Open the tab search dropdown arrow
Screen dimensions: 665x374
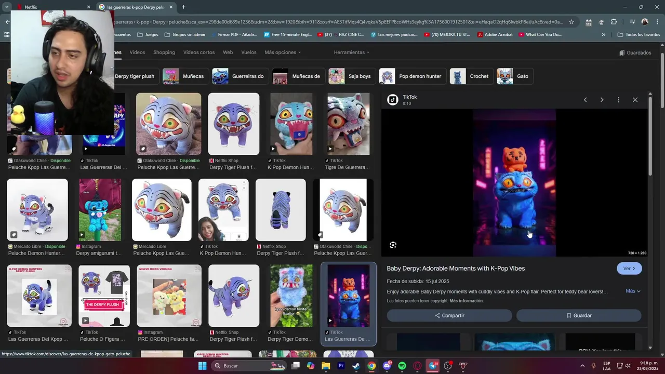point(6,7)
